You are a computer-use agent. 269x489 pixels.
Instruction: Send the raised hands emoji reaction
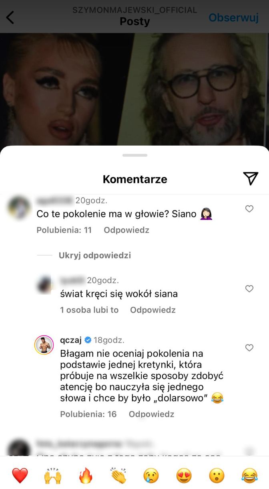[53, 476]
